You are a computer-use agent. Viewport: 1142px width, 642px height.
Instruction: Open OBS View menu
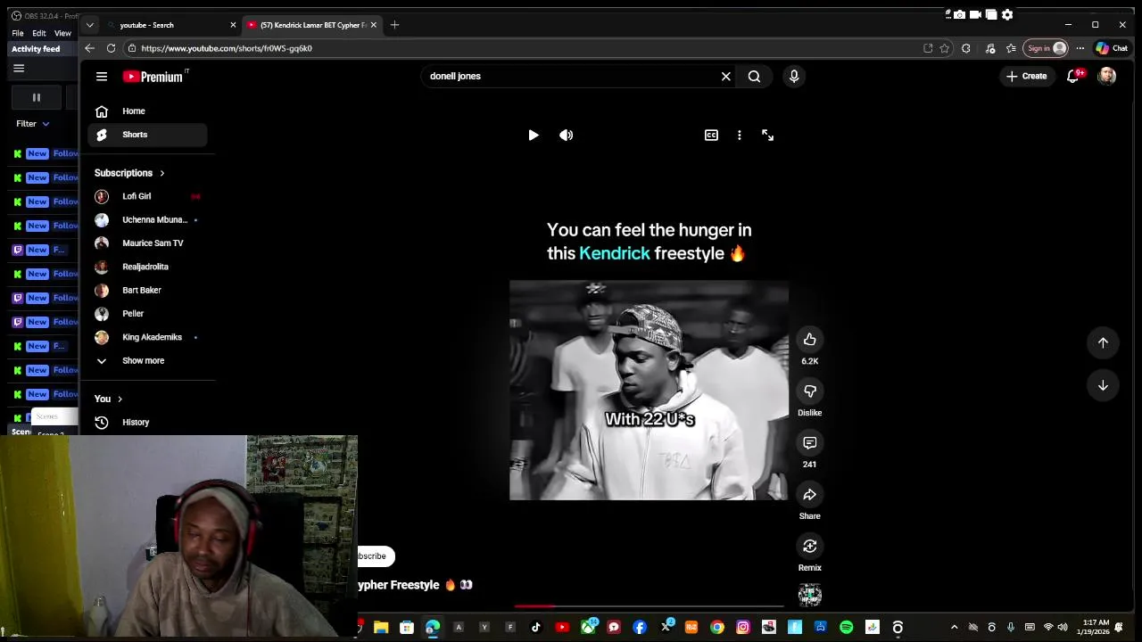(x=62, y=33)
